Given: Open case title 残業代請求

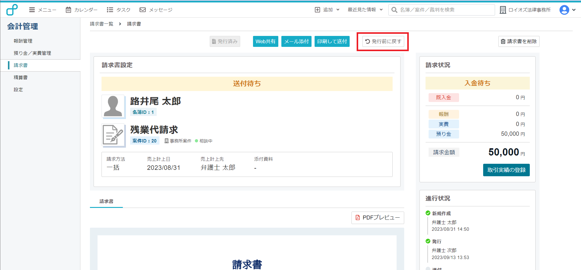Looking at the screenshot, I should [154, 130].
